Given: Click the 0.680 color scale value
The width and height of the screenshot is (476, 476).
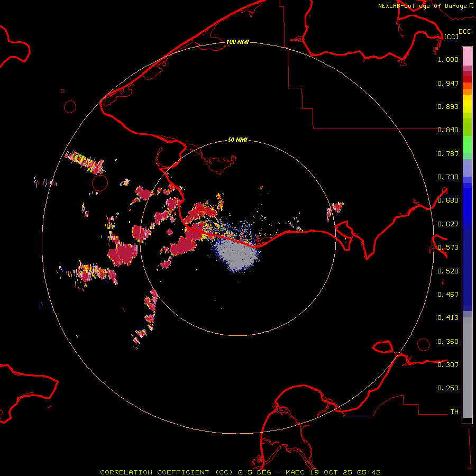Looking at the screenshot, I should (x=448, y=200).
